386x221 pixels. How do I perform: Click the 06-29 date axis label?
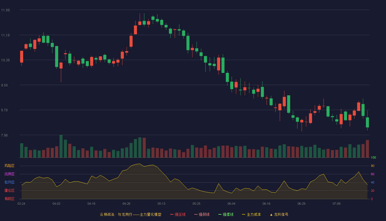(301, 204)
